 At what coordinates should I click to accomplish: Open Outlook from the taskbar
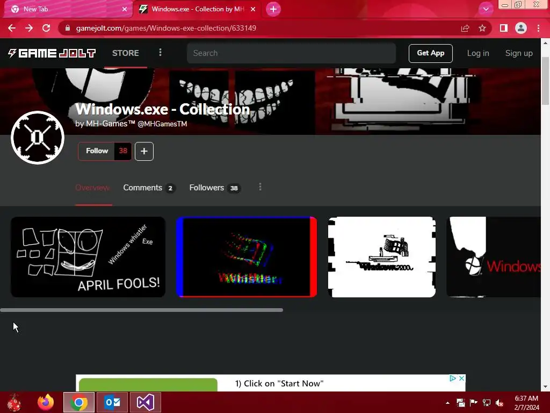pyautogui.click(x=112, y=402)
